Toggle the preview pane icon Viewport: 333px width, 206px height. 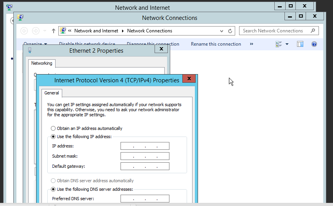point(300,44)
